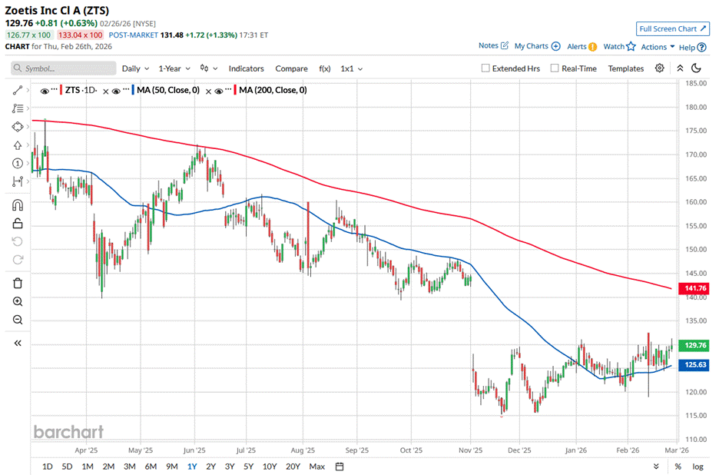Toggle visibility of MA 50 indicator

pos(116,91)
